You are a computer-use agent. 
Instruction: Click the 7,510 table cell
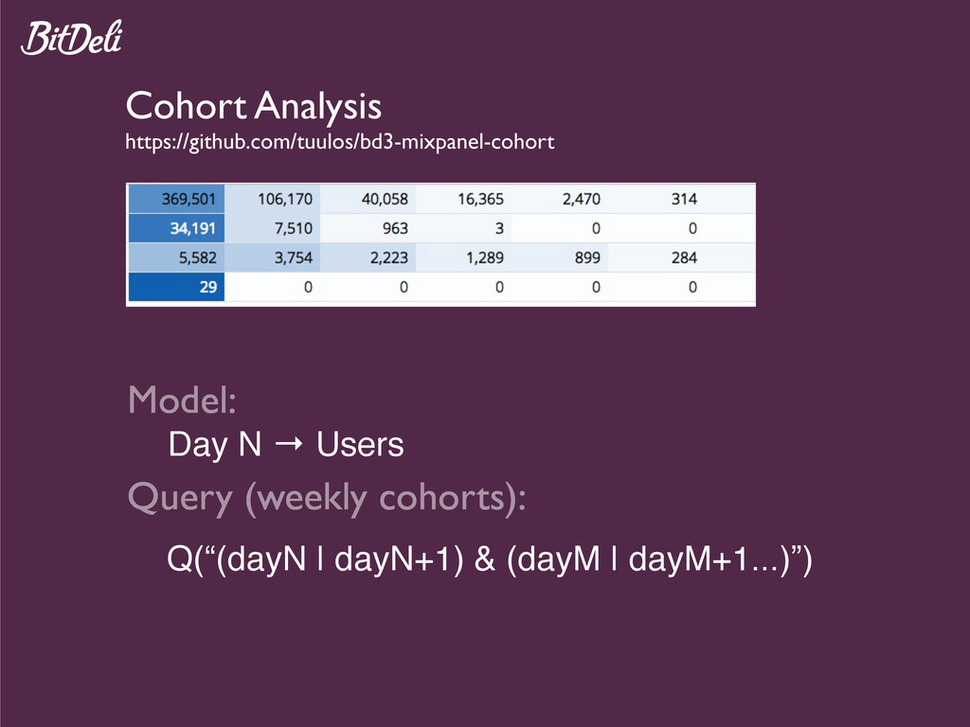(272, 228)
